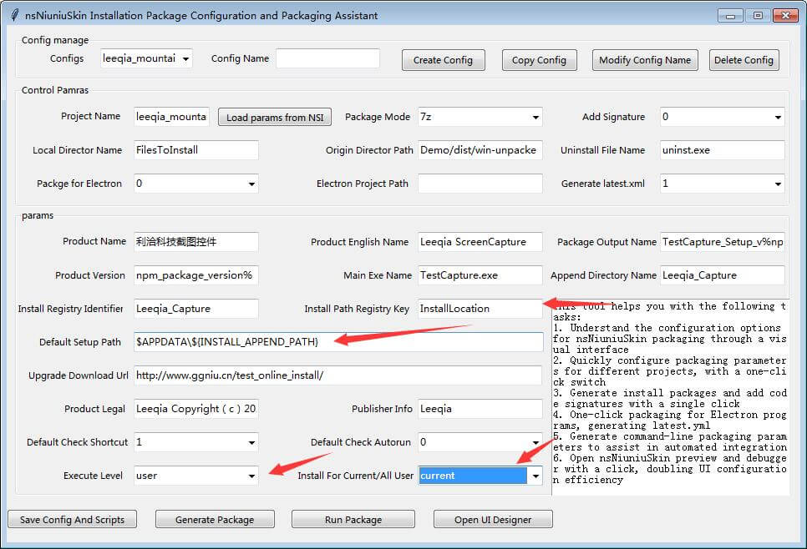Click Save Config And Scripts button

coord(73,519)
